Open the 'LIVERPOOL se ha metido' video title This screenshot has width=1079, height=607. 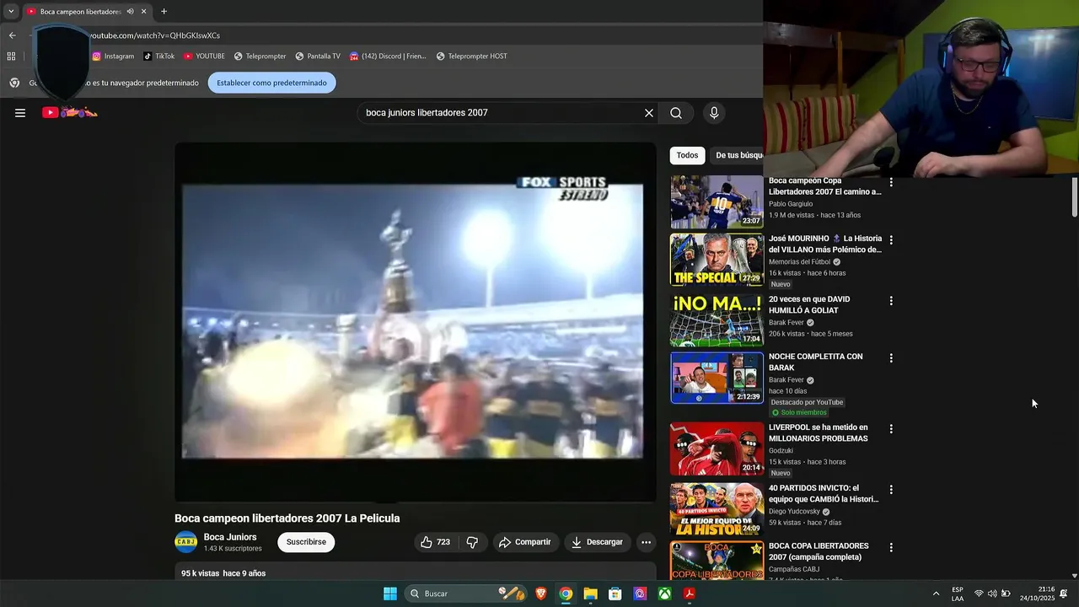coord(818,433)
